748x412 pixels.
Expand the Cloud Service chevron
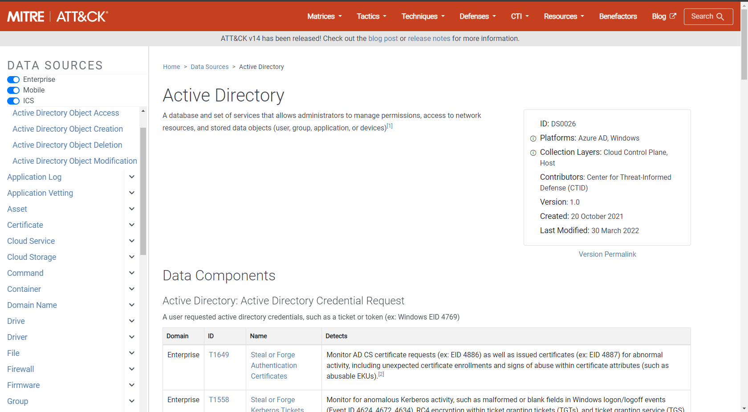click(132, 241)
